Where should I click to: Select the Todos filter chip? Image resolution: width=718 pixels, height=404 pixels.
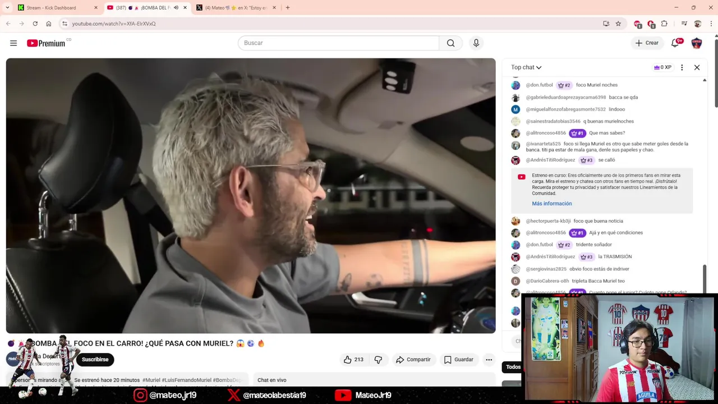(x=513, y=367)
